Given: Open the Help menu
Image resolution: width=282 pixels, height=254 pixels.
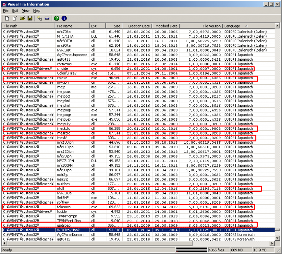Looking at the screenshot, I should coord(37,11).
